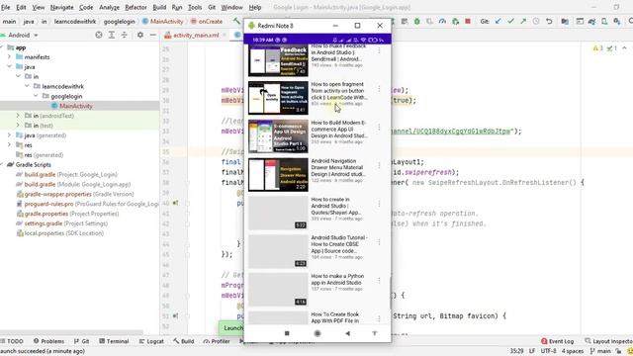Stop the running app with the red square

[x=468, y=21]
